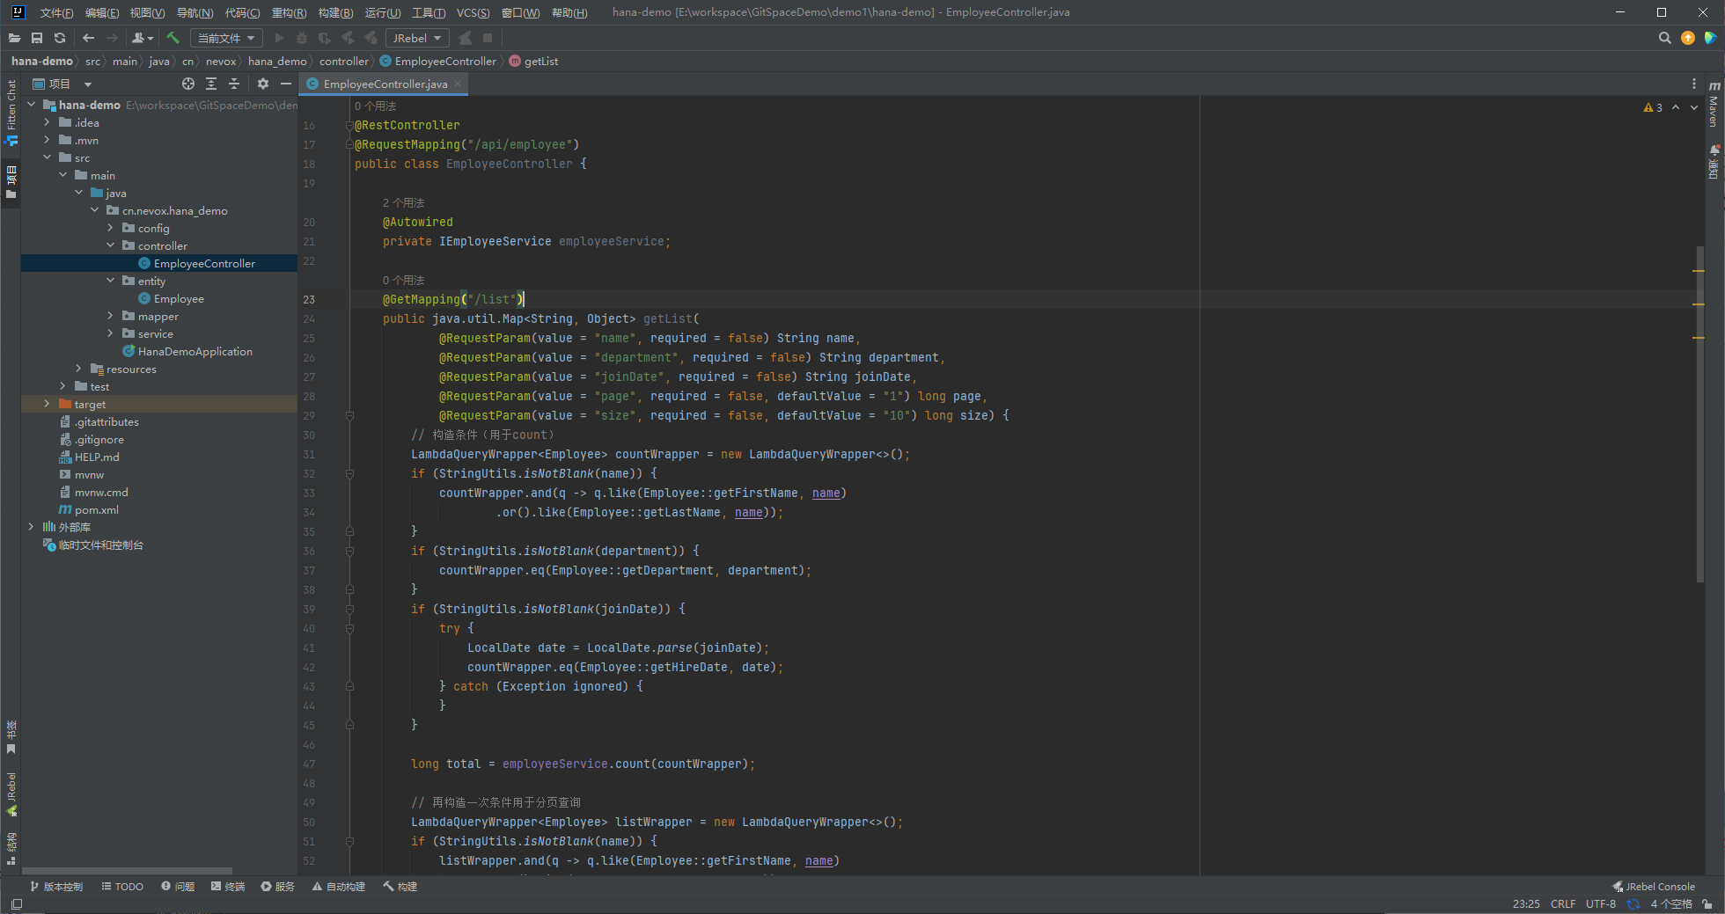
Task: Open user account dropdown icon in toolbar
Action: click(143, 38)
